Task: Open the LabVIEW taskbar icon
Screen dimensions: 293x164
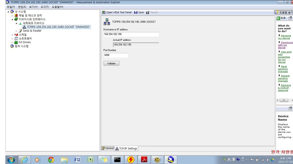Action: (x=157, y=160)
